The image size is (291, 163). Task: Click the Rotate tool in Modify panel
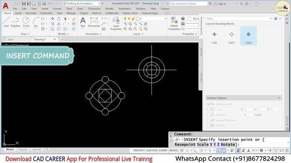tap(59, 19)
